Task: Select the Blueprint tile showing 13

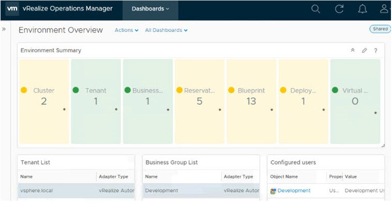Action: click(x=251, y=101)
